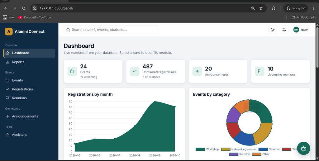Viewport: 319px width, 161px height.
Task: Toggle Reunion legend purple swatch
Action: pyautogui.click(x=234, y=154)
